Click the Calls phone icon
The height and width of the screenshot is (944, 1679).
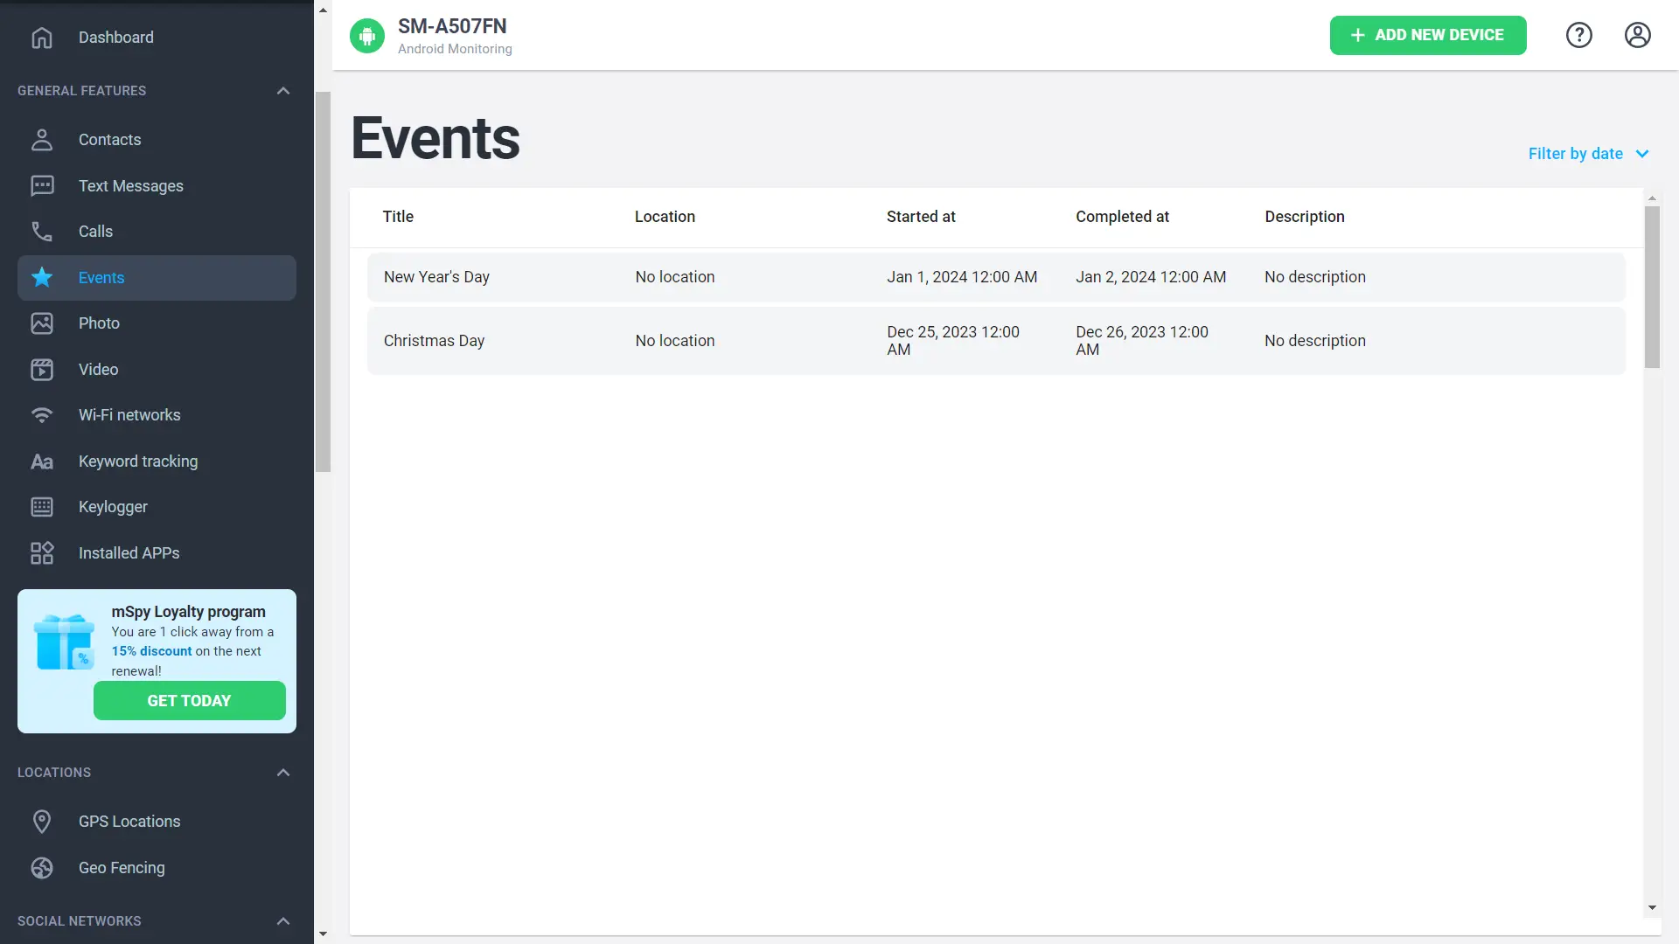coord(42,232)
